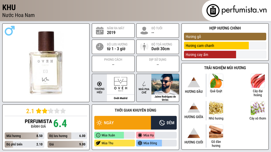
Task: Click the perfumer photo of Jaime Rodríguez
Action: pyautogui.click(x=165, y=84)
